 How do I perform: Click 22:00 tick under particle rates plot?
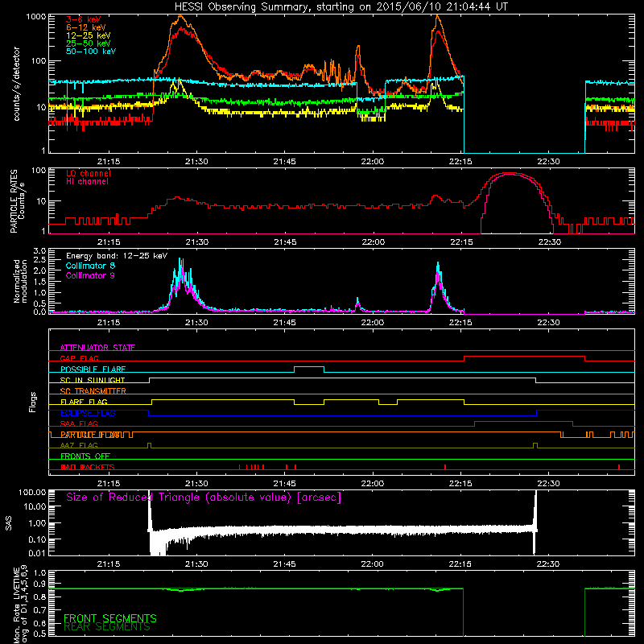coord(373,242)
